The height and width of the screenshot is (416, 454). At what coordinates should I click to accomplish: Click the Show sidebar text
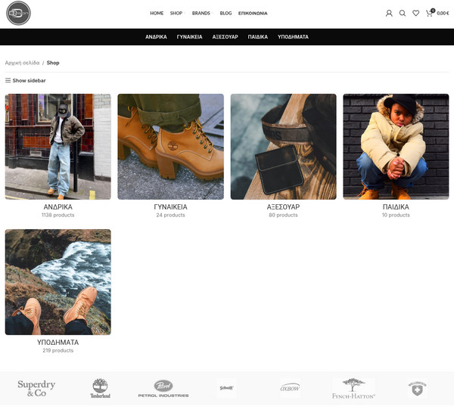29,80
